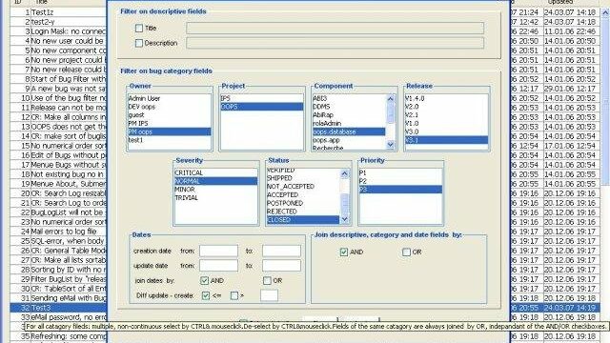Select 'V3.1' in Release list

(446, 140)
